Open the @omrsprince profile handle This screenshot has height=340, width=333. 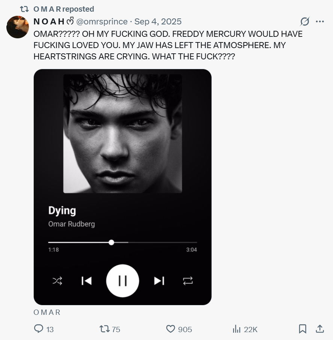coord(102,22)
